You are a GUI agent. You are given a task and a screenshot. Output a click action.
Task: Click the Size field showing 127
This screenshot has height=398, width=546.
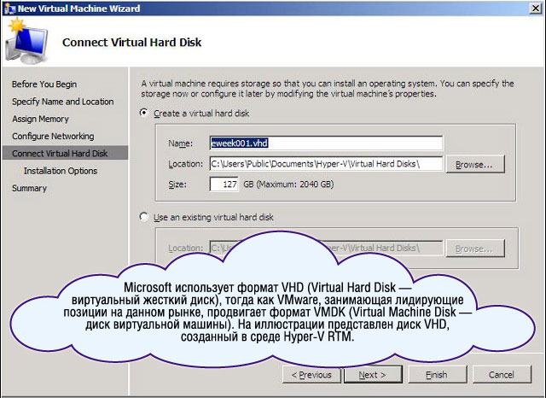point(224,184)
